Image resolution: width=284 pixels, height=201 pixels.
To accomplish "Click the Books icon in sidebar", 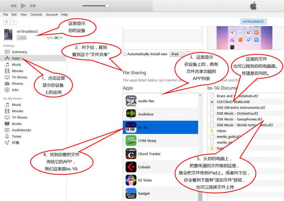I will click(x=7, y=124).
